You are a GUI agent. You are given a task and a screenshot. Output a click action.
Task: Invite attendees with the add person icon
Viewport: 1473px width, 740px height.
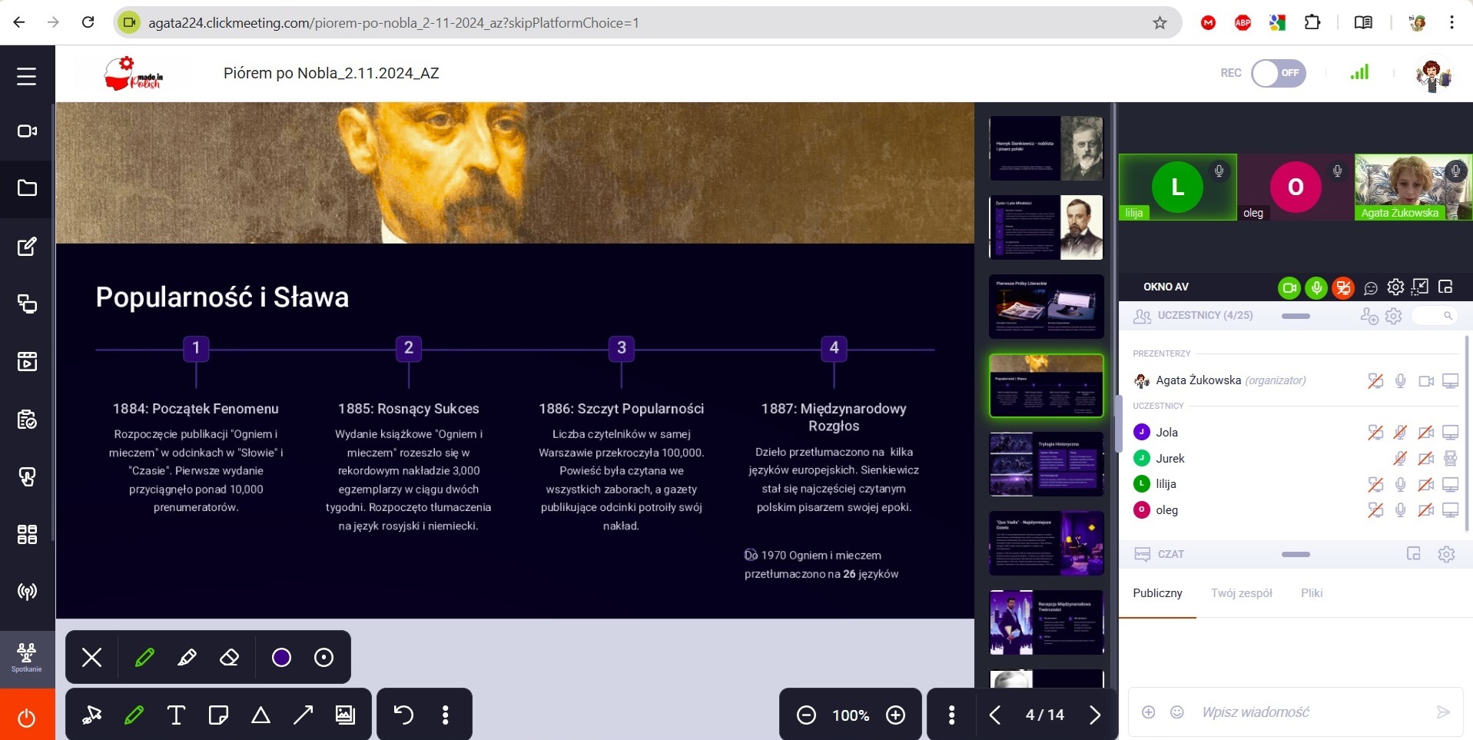click(1368, 316)
